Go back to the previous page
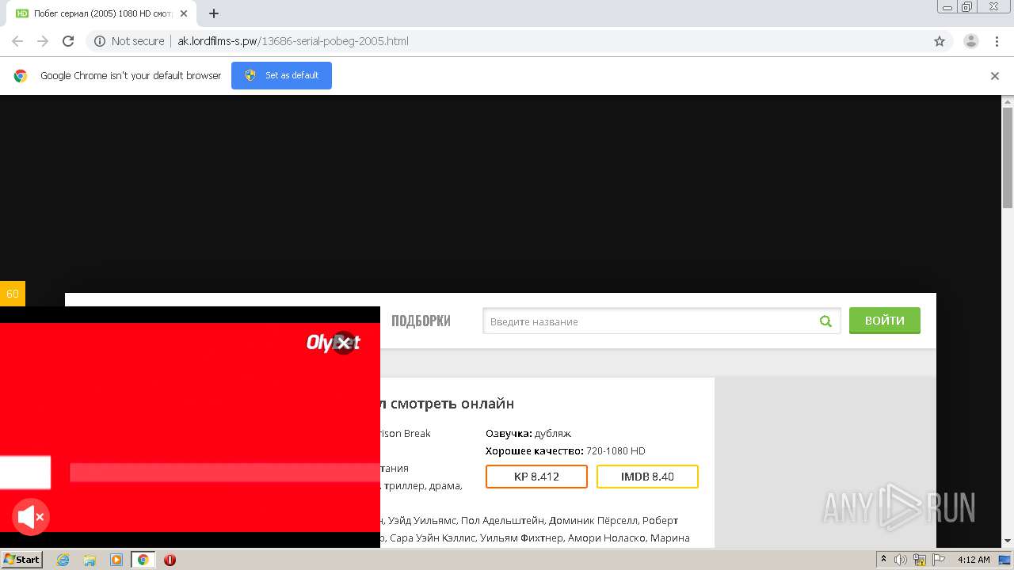Viewport: 1014px width, 570px height. coord(17,41)
